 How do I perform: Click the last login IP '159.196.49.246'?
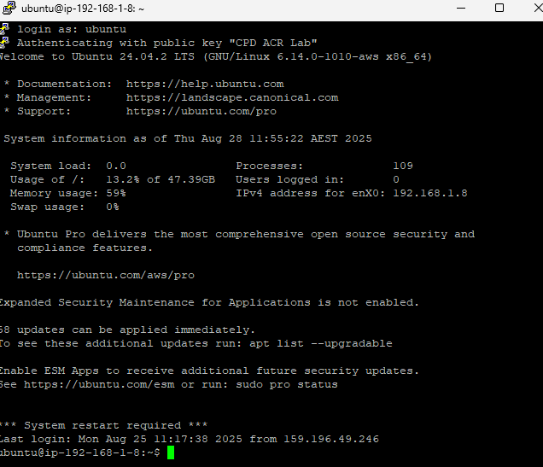pos(331,440)
